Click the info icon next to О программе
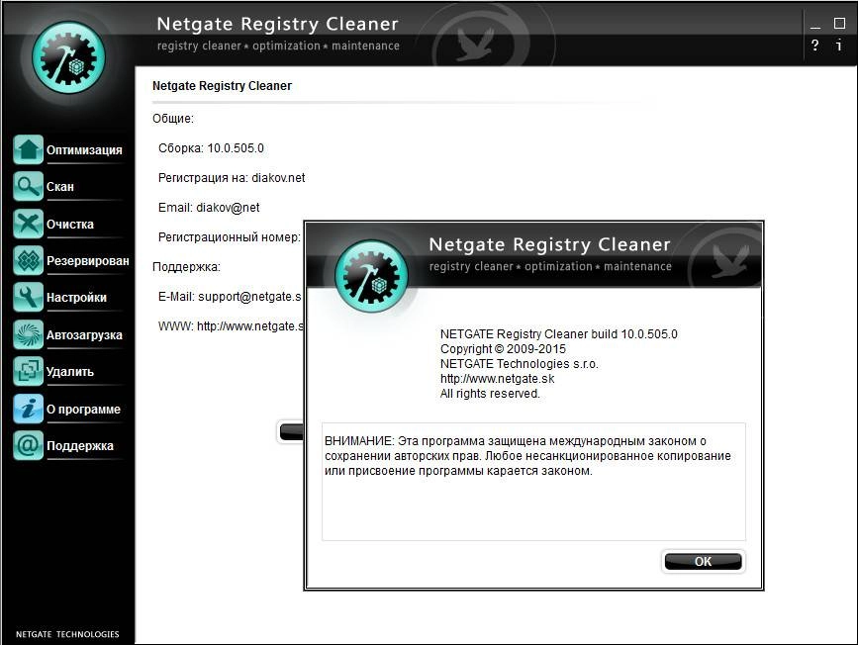Screen dimensions: 858x645 tap(28, 409)
